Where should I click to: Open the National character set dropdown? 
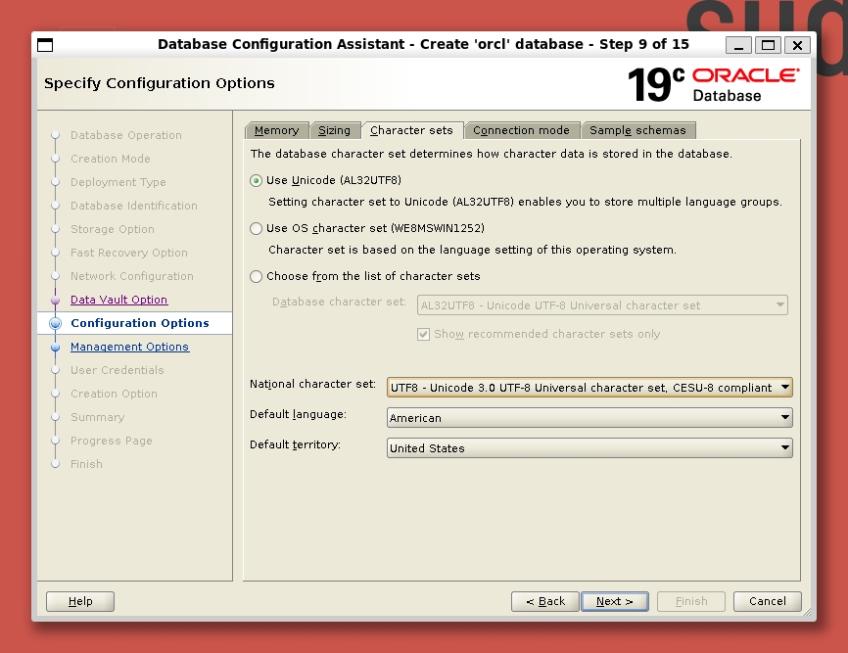pos(589,388)
